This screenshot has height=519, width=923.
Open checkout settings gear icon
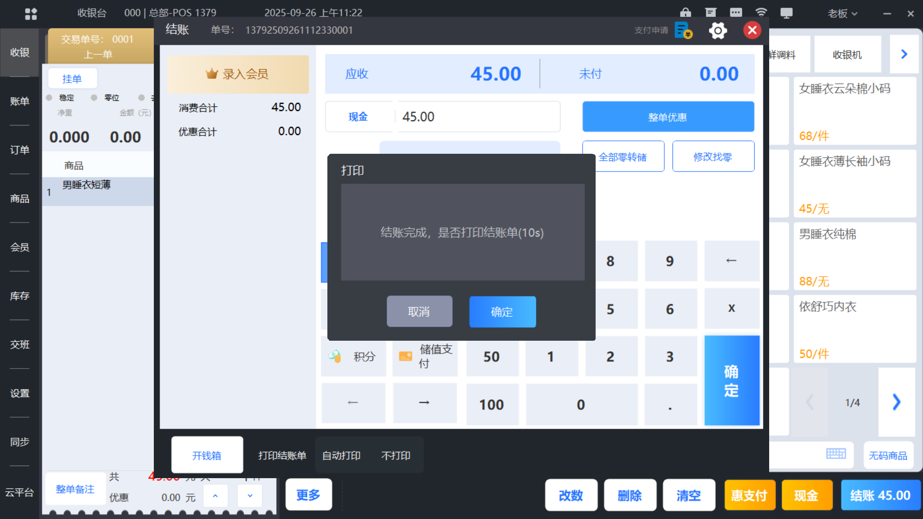718,31
